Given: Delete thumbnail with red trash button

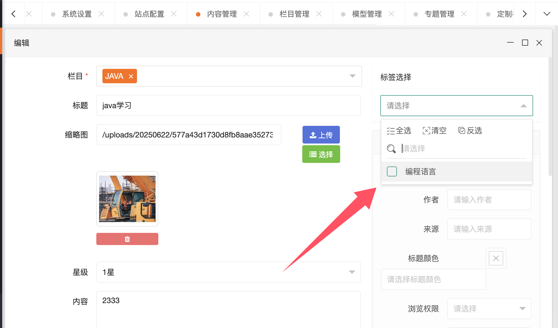Looking at the screenshot, I should click(127, 239).
